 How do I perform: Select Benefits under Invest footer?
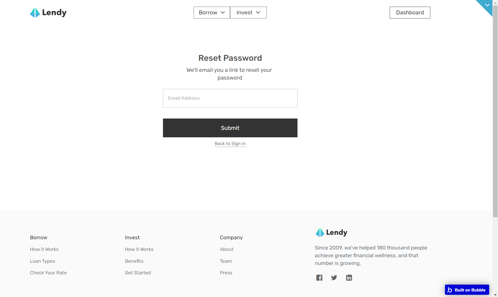pos(134,261)
